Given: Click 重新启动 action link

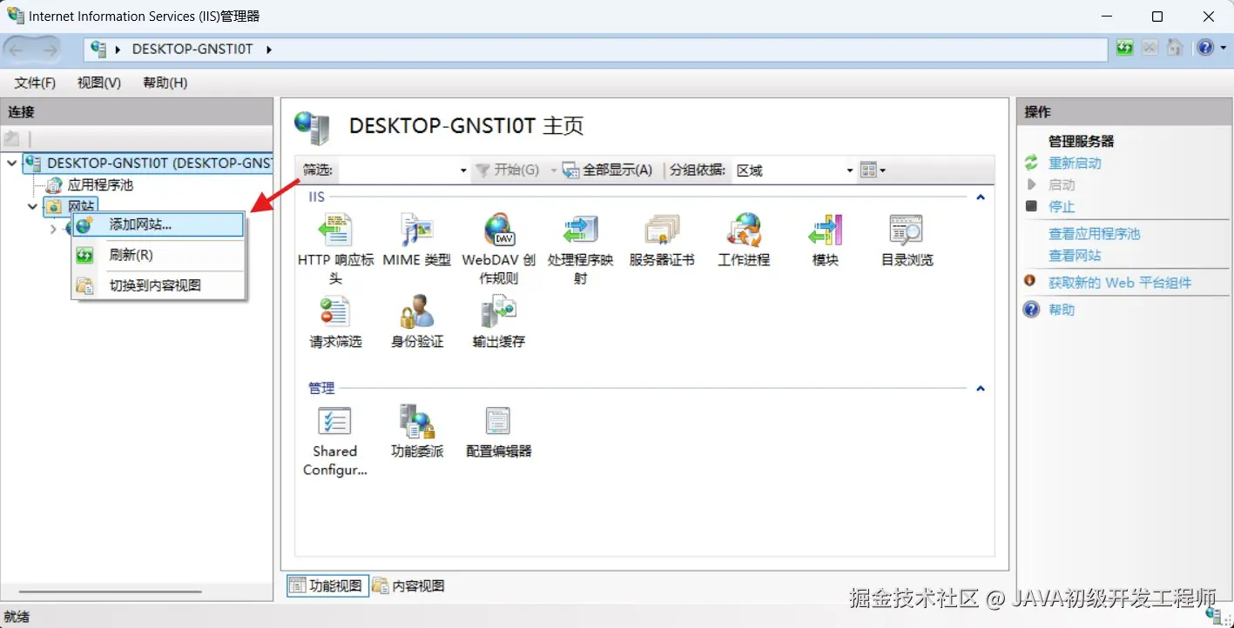Looking at the screenshot, I should pos(1075,164).
